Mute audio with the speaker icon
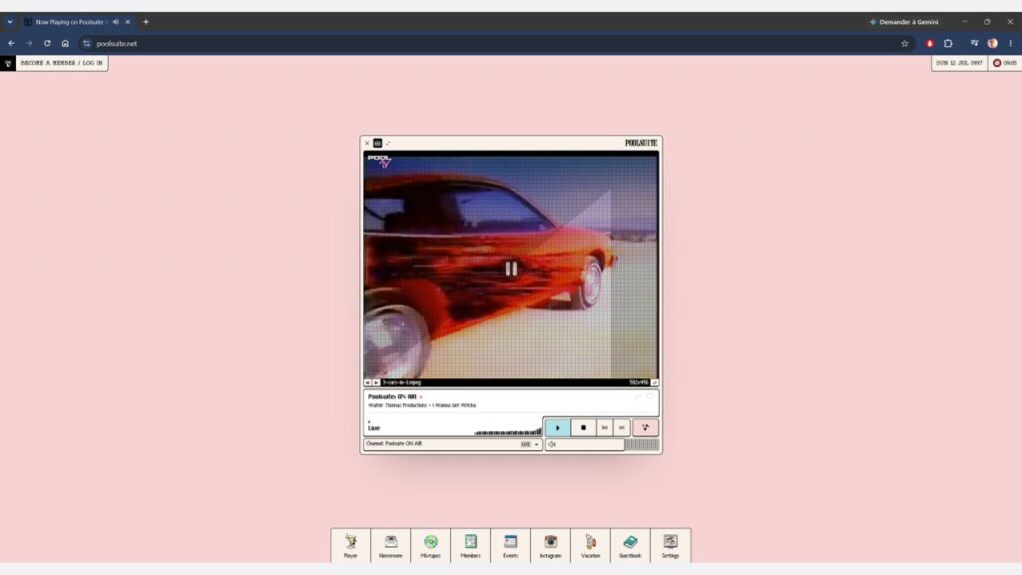This screenshot has height=575, width=1022. 552,444
